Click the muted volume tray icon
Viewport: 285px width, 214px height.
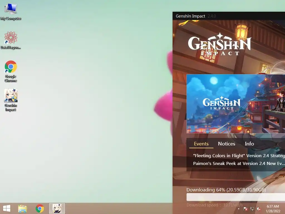(259, 209)
